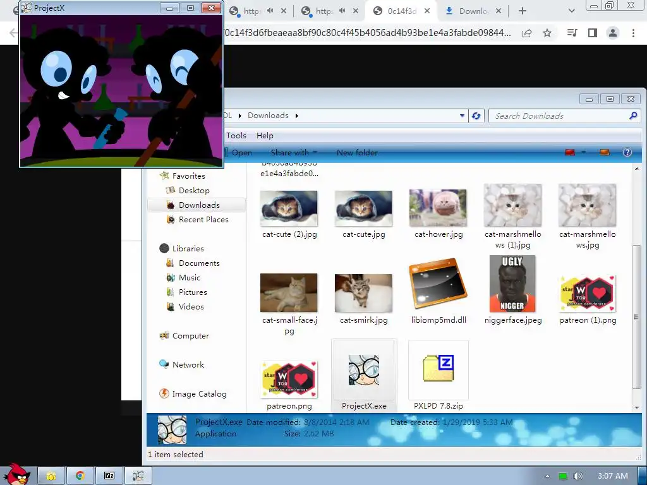This screenshot has height=485, width=647.
Task: Click New folder in the toolbar
Action: pos(358,153)
